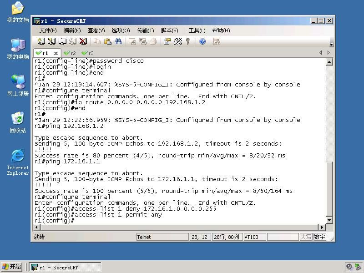This screenshot has height=273, width=364.
Task: Click the access-list 1 permit any line
Action: [98, 215]
